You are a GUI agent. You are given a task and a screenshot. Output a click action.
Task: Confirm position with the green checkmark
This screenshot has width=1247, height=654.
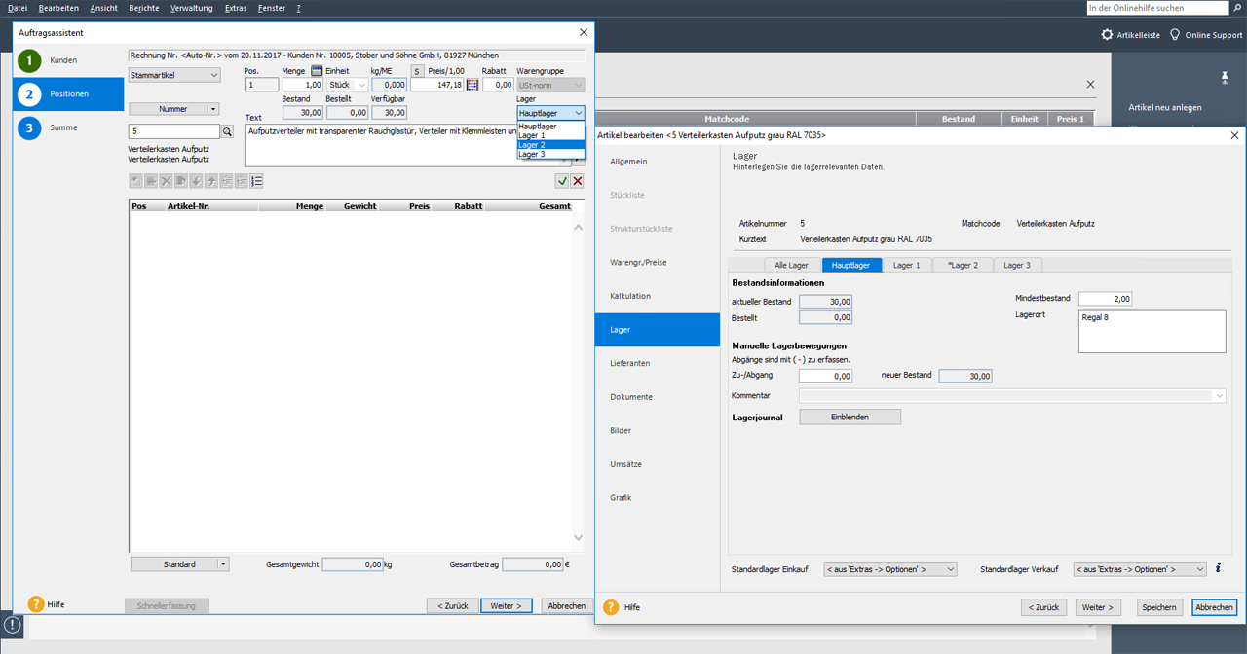[562, 181]
